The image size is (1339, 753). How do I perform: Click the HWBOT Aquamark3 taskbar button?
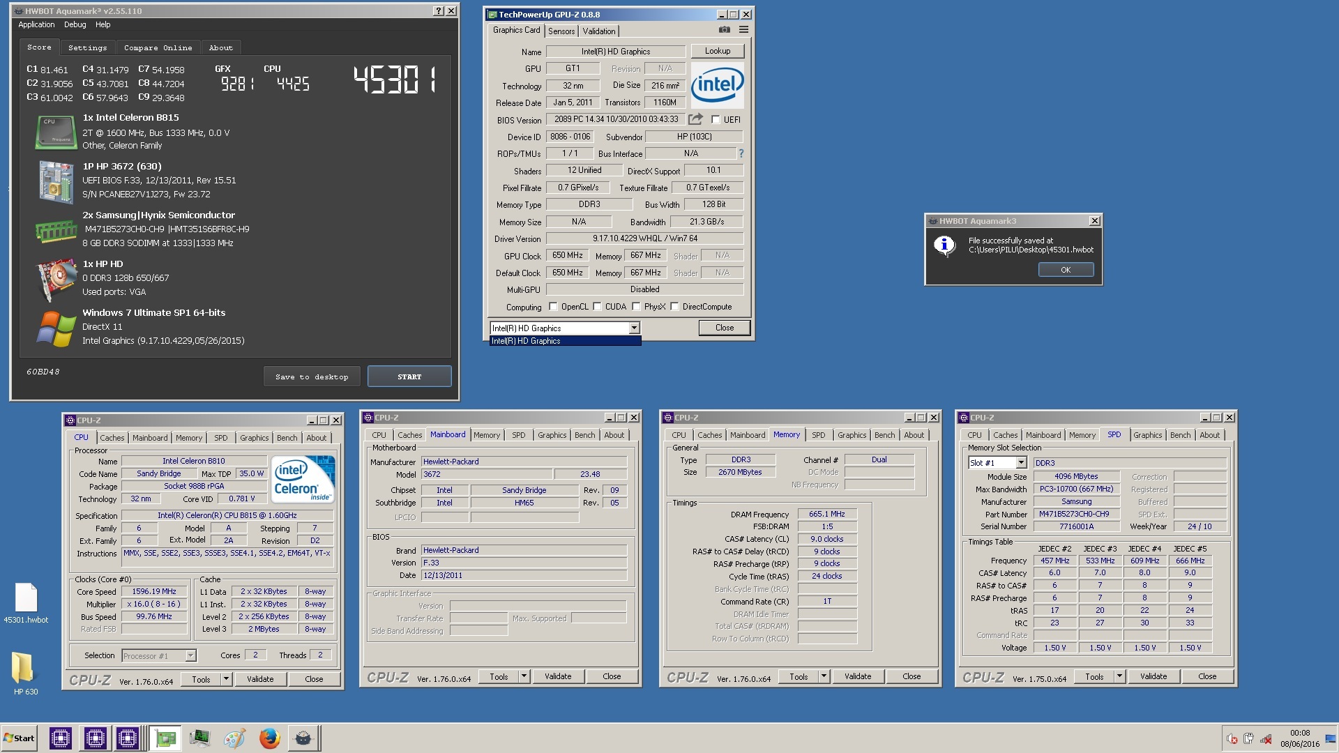pos(303,738)
